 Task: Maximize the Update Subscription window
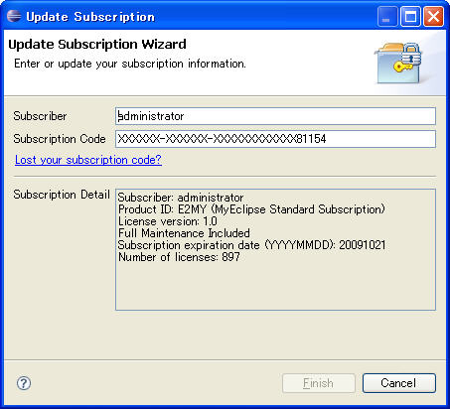pyautogui.click(x=410, y=17)
